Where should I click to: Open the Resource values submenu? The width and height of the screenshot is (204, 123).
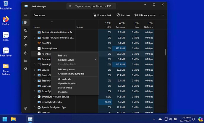(75, 60)
